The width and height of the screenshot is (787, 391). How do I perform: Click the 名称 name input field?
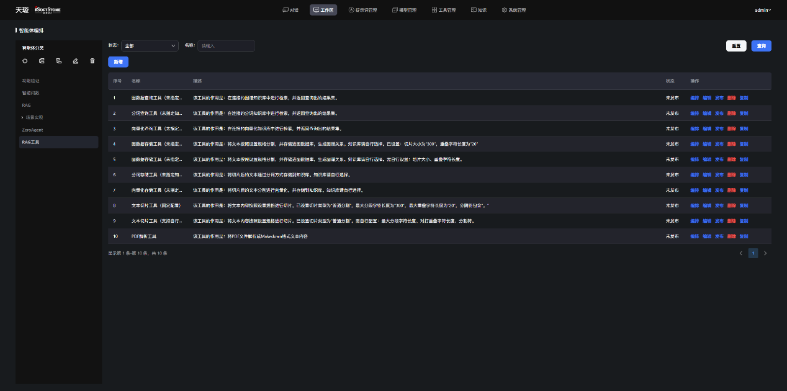226,46
